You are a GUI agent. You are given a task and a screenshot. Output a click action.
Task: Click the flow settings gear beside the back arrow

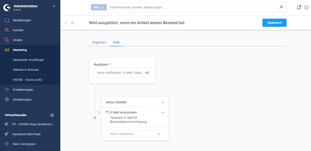coord(72,23)
